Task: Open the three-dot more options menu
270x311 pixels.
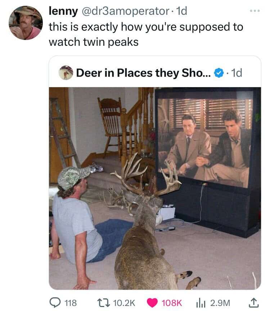Action: pos(255,11)
